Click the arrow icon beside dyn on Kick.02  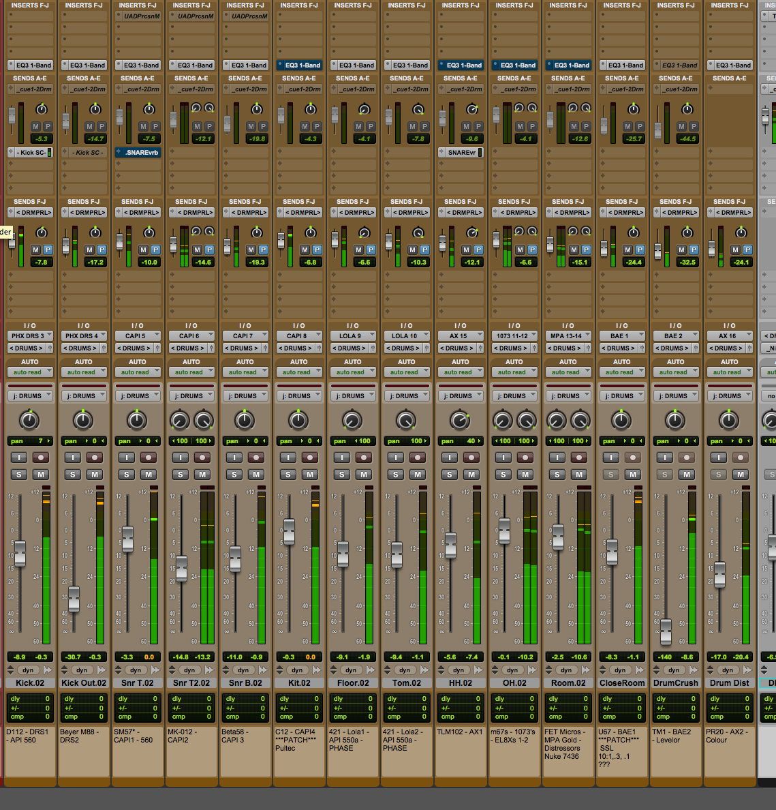[x=48, y=670]
